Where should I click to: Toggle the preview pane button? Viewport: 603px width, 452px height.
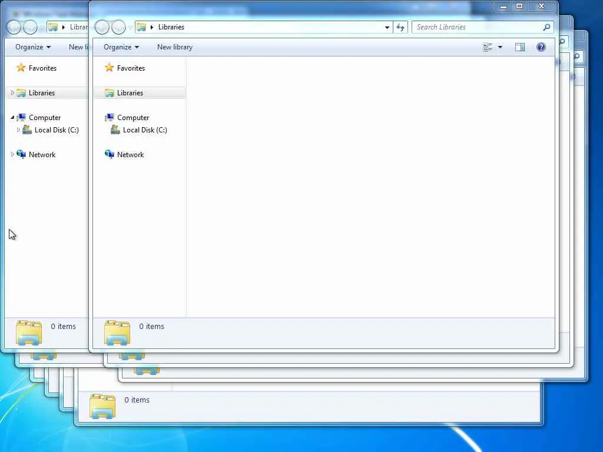click(520, 47)
